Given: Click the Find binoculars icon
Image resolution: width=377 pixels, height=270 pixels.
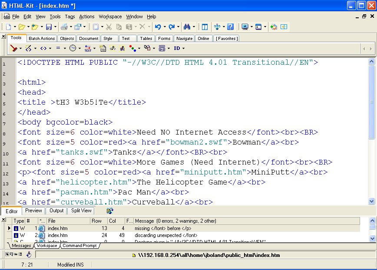Looking at the screenshot, I should point(187,26).
